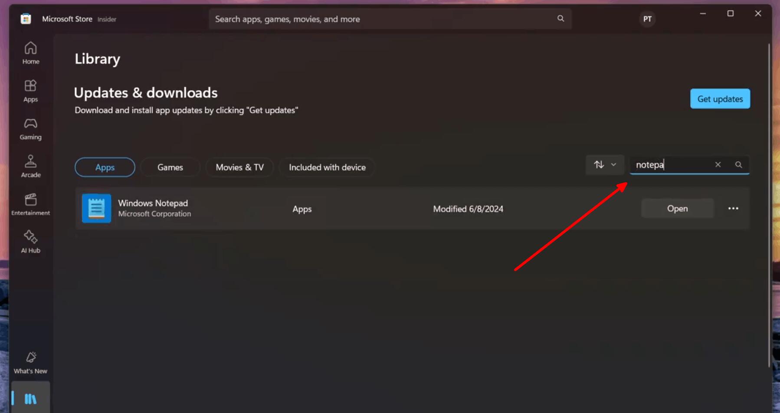
Task: Click the Microsoft Store logo icon
Action: coord(26,19)
